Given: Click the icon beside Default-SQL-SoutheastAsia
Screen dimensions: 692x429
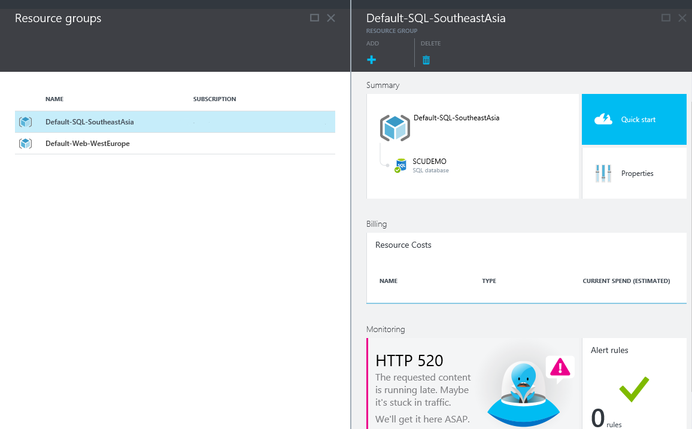Looking at the screenshot, I should [25, 121].
